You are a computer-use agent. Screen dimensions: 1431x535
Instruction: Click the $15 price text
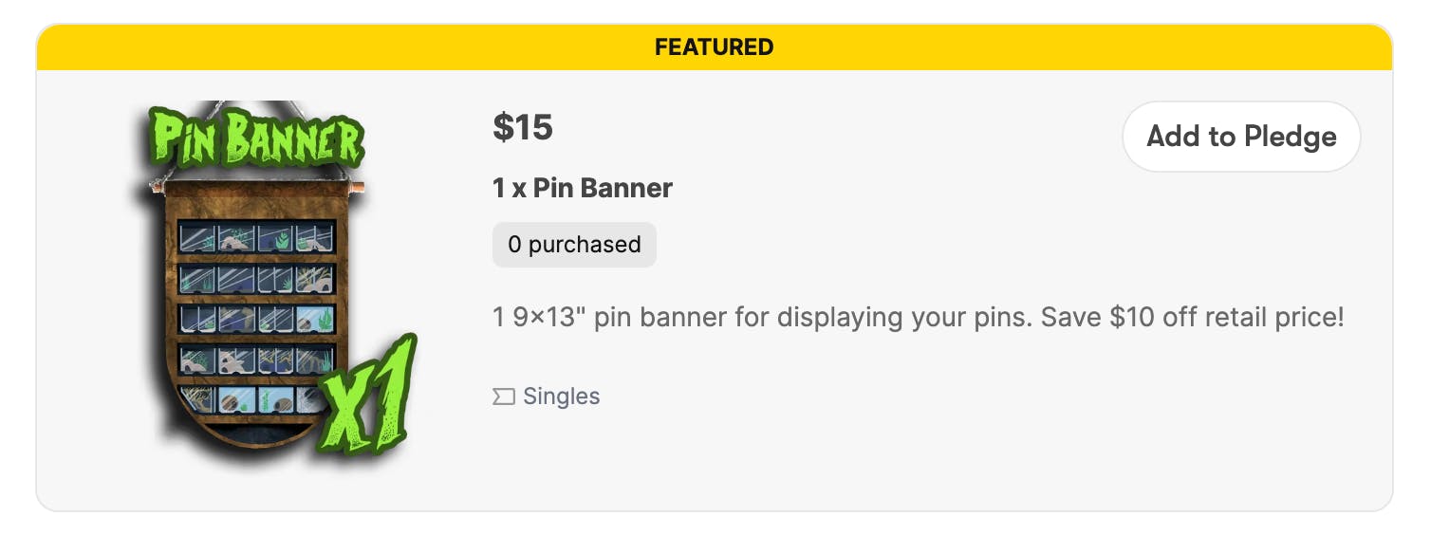point(522,127)
